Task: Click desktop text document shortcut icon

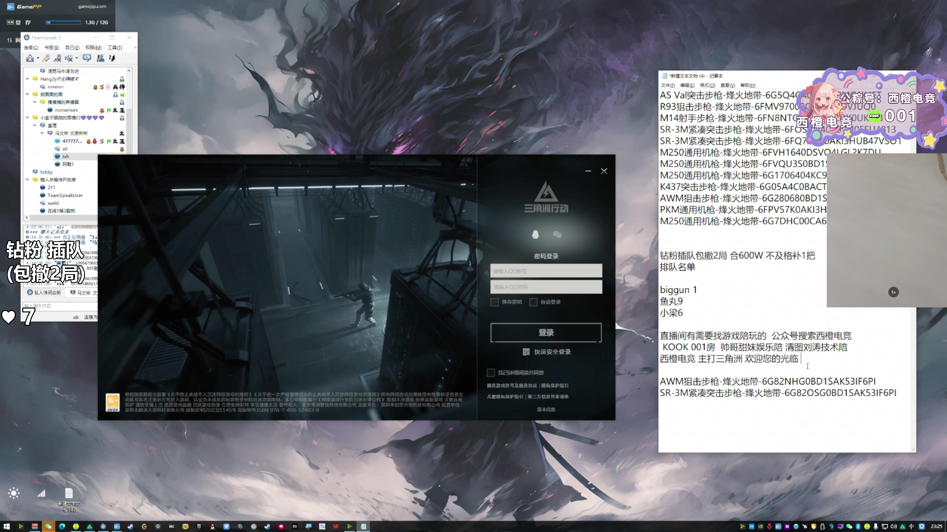Action: [69, 500]
